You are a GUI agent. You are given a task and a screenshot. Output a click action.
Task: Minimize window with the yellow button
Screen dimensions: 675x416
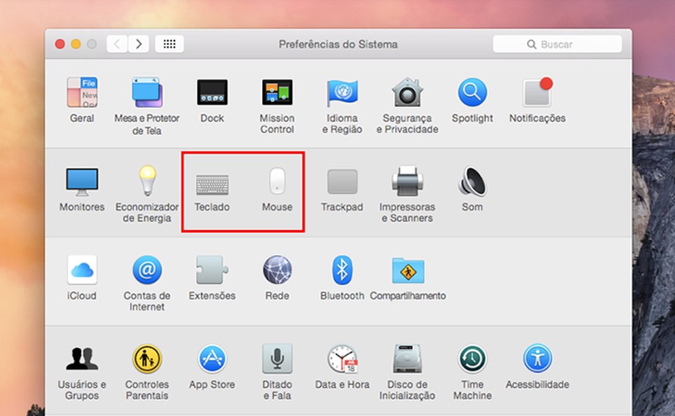point(75,44)
